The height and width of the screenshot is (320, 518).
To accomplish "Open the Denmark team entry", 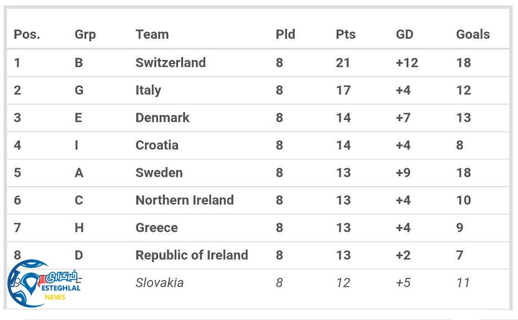I will pyautogui.click(x=162, y=118).
